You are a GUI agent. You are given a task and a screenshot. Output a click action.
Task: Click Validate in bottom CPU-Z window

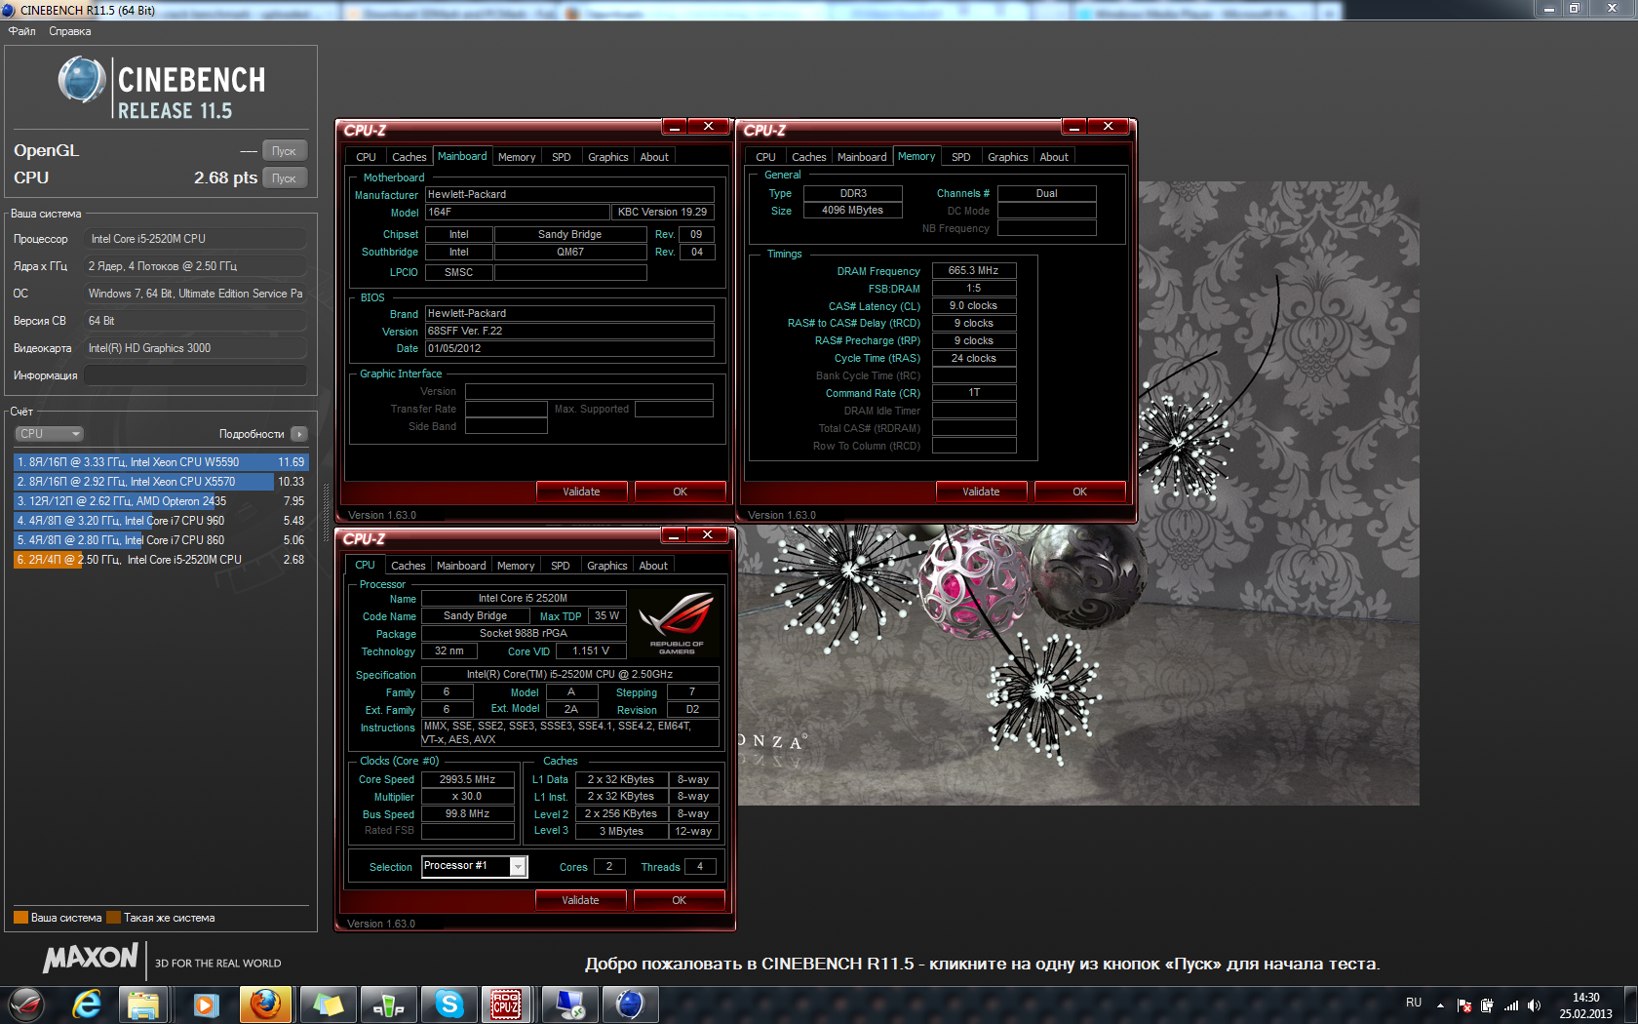pos(580,900)
